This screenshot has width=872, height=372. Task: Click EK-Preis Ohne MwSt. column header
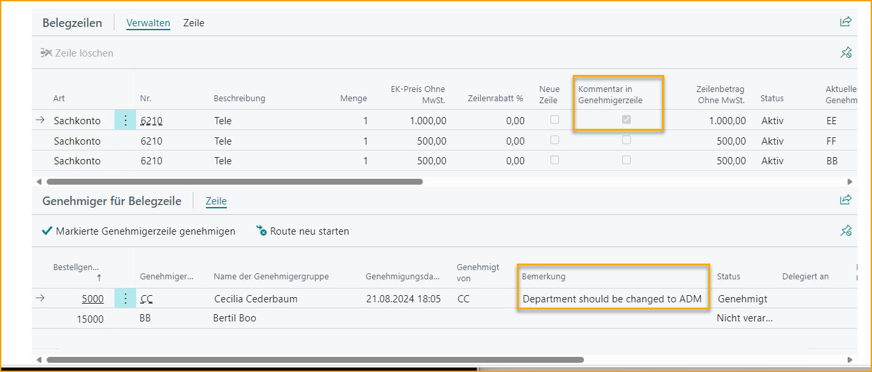418,94
